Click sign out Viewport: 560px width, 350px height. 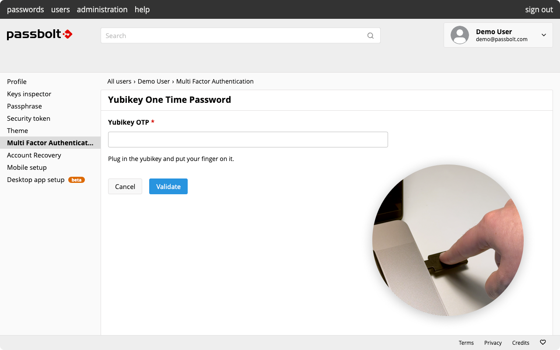click(x=539, y=9)
